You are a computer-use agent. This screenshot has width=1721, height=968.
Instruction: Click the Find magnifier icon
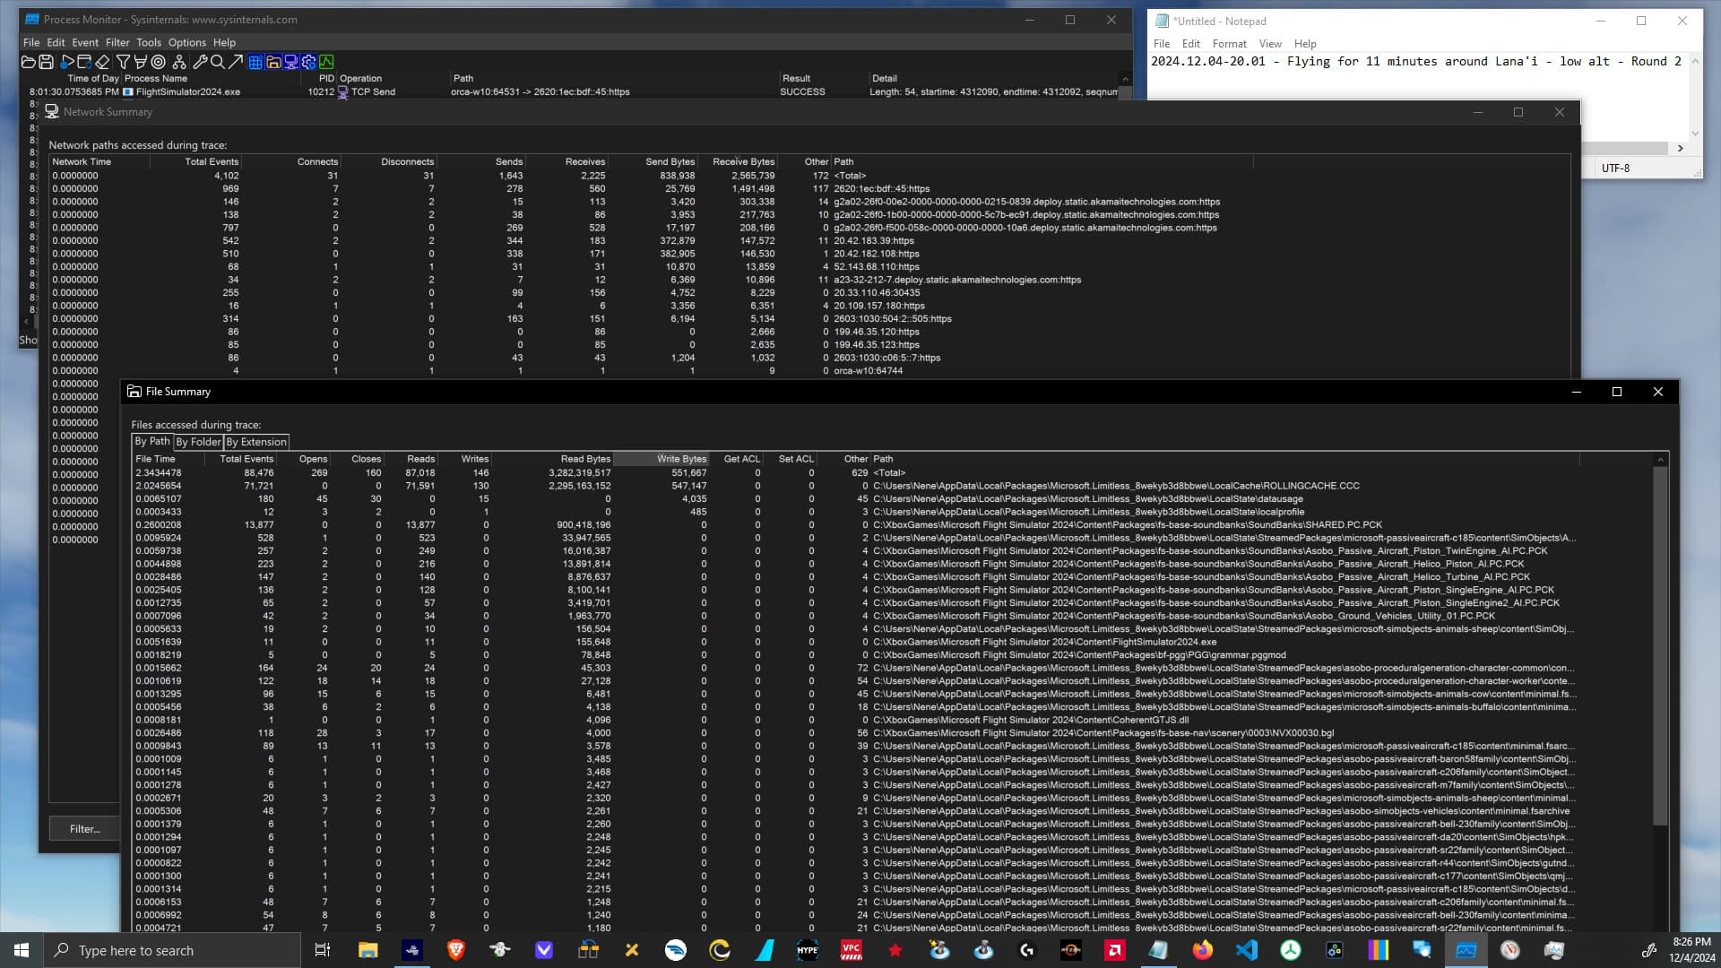point(217,62)
